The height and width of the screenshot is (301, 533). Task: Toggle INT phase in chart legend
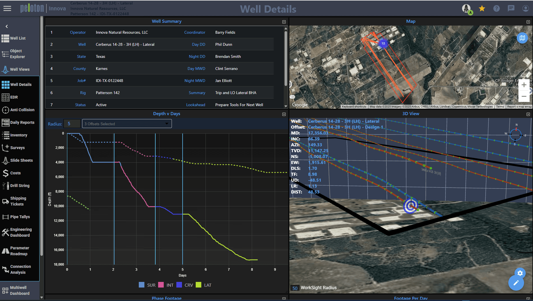[166, 285]
